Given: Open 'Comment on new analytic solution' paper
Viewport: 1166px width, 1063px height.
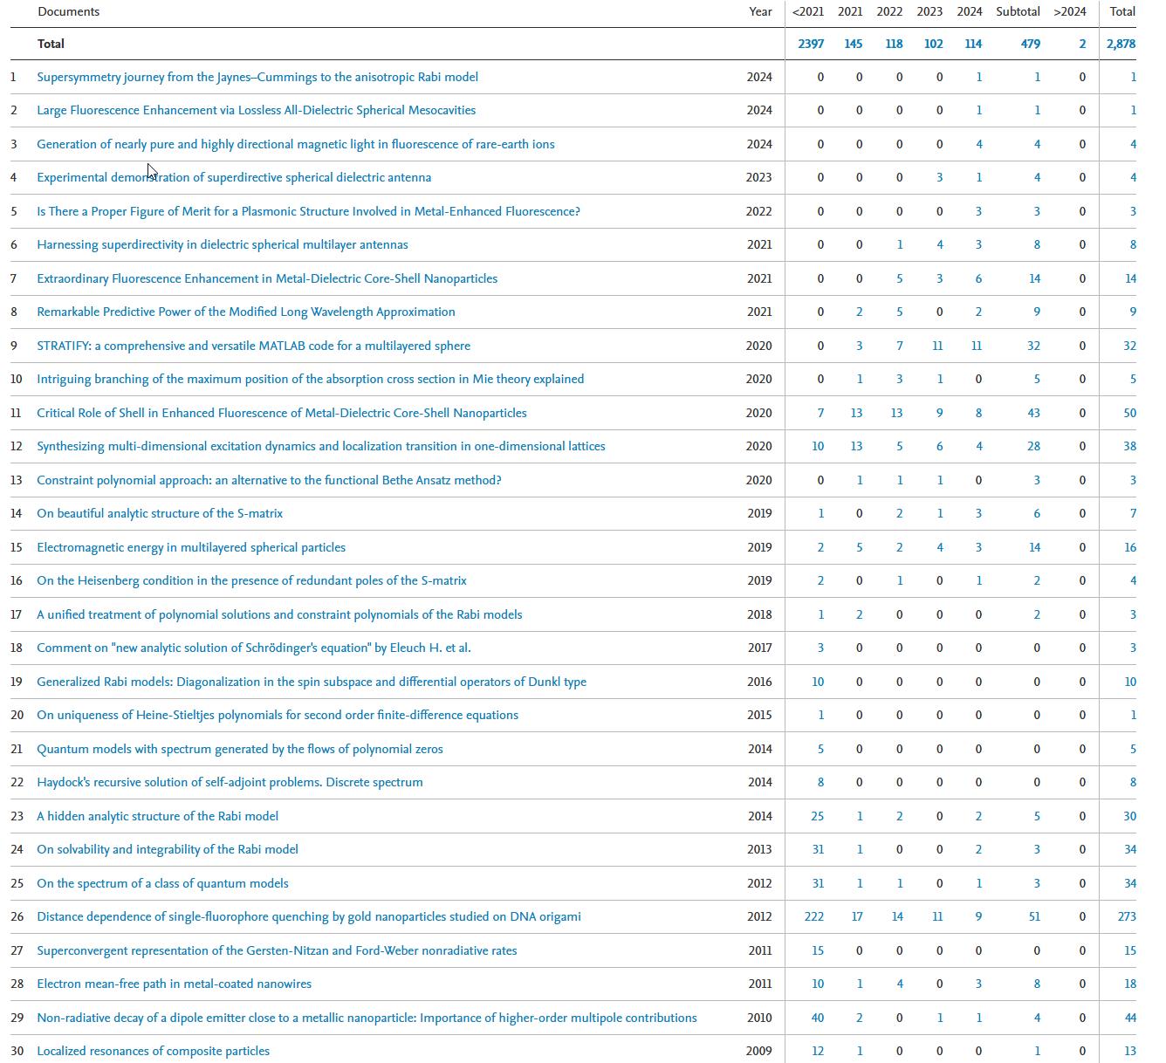Looking at the screenshot, I should 254,648.
